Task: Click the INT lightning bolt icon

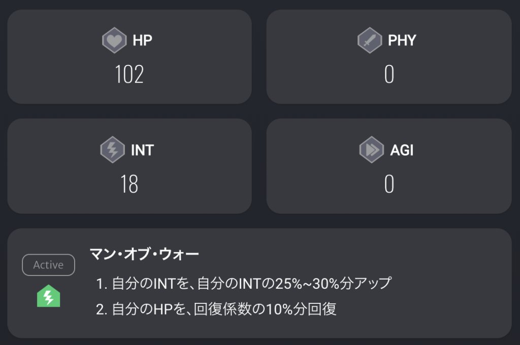Action: click(112, 150)
